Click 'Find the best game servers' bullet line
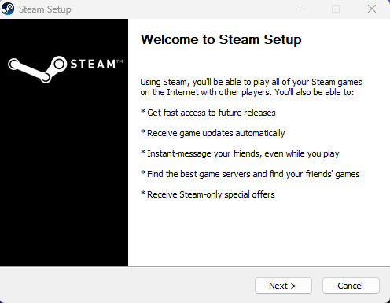 pyautogui.click(x=250, y=174)
